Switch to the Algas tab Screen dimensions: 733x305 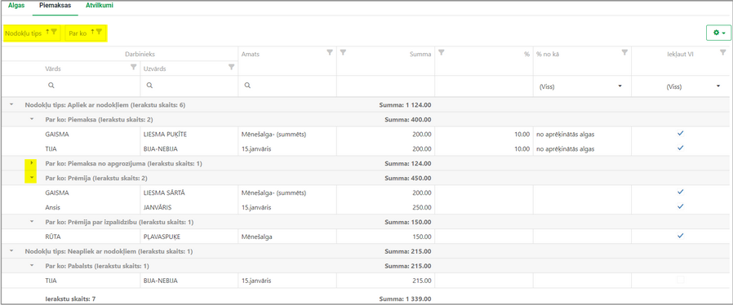point(16,6)
